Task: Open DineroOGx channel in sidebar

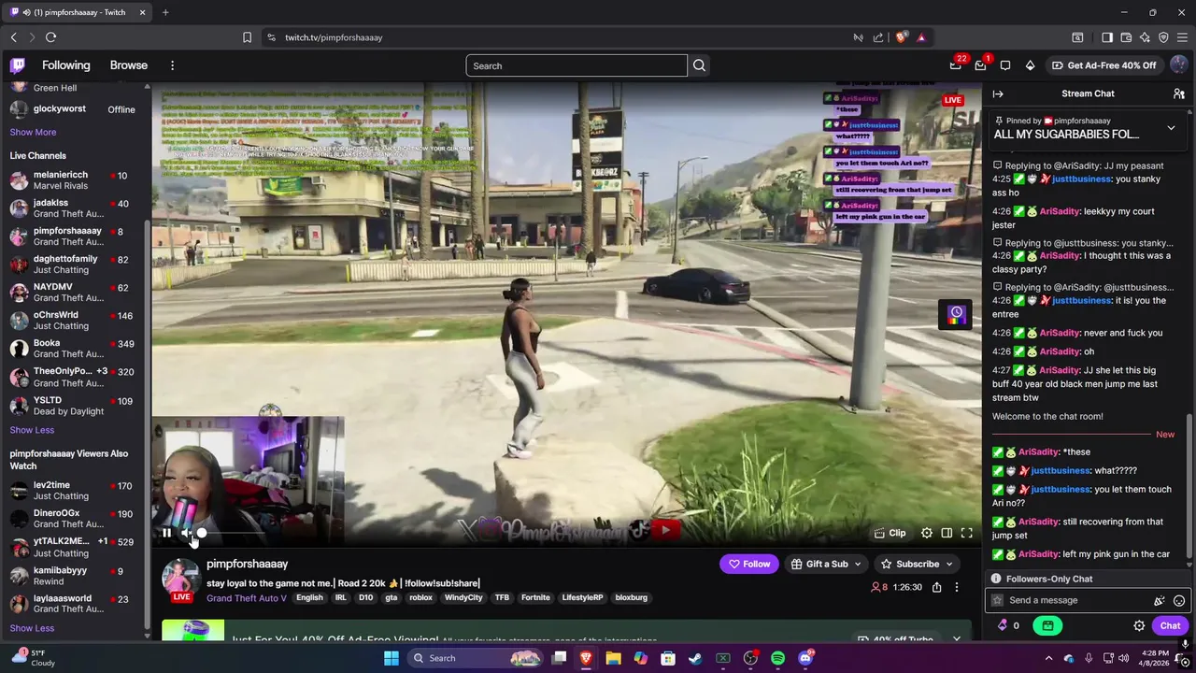Action: tap(73, 519)
